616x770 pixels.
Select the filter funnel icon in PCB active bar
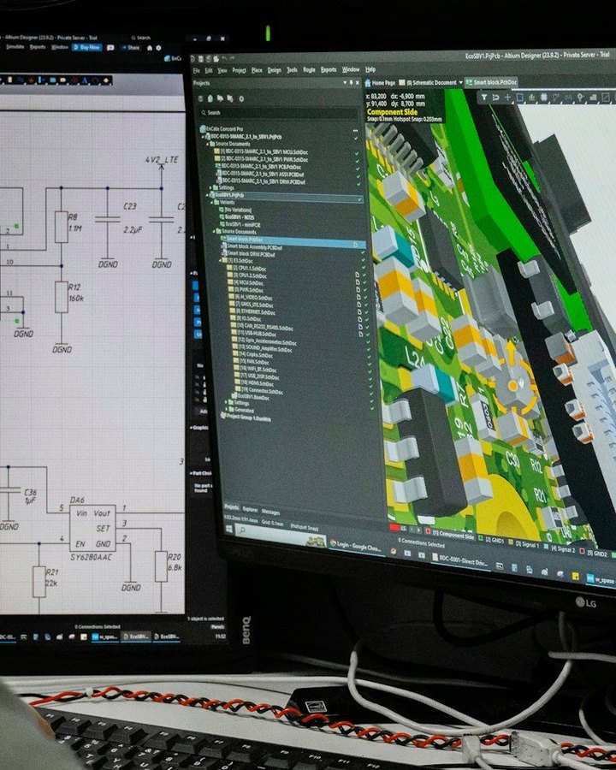483,98
